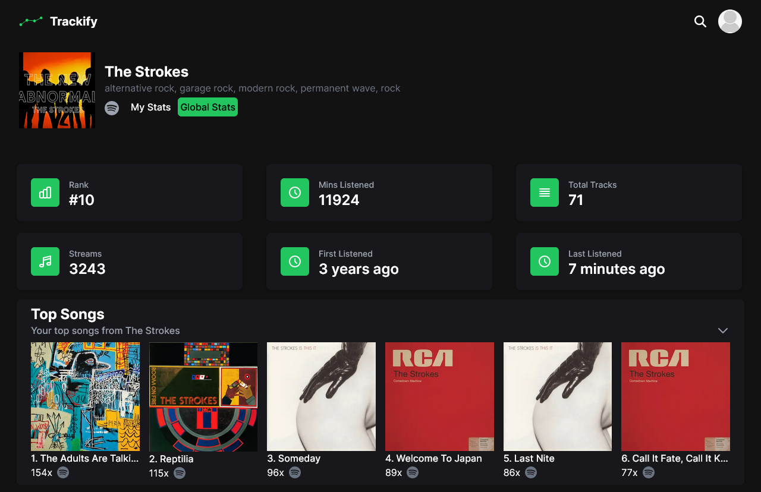Image resolution: width=761 pixels, height=492 pixels.
Task: Click The New Abnormal artist image
Action: coord(57,90)
